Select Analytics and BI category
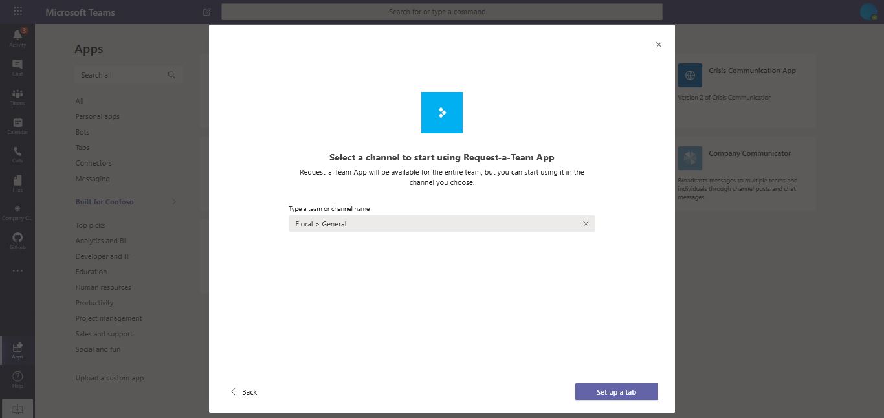884x418 pixels. (x=101, y=241)
